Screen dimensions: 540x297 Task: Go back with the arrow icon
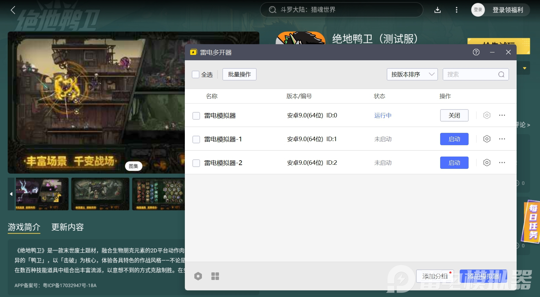pyautogui.click(x=13, y=10)
